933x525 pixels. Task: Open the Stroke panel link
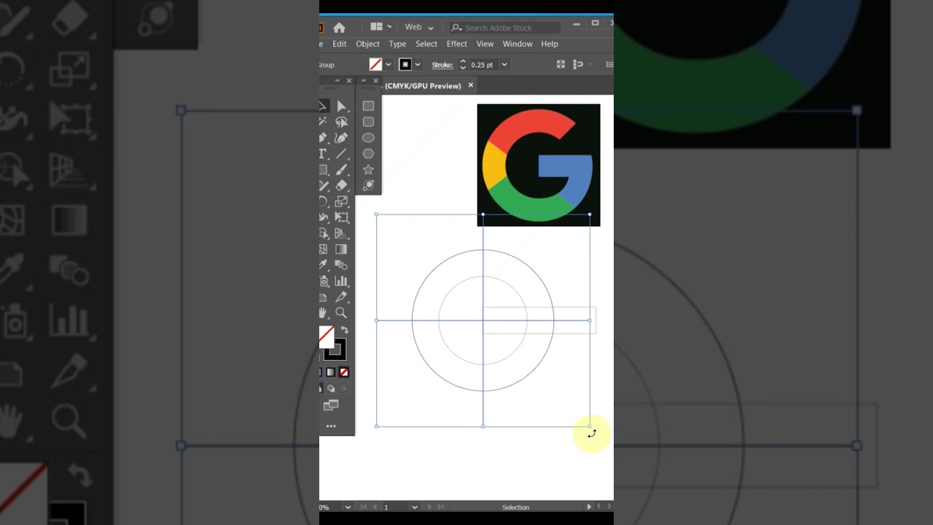coord(442,65)
